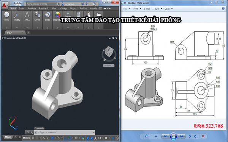Play slide show in Photo Viewer
The width and height of the screenshot is (228, 142).
(x=173, y=136)
